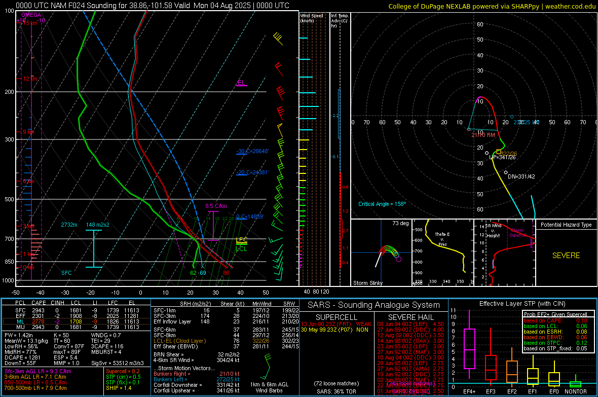This screenshot has height=397, width=598.
Task: Click the Theta-E v. Pres inset label
Action: pos(442,239)
